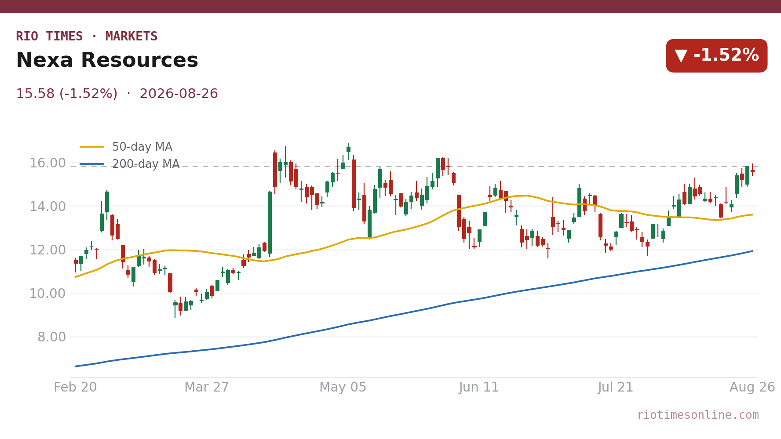
Task: Click the Aug 26 x-axis label
Action: (x=752, y=388)
